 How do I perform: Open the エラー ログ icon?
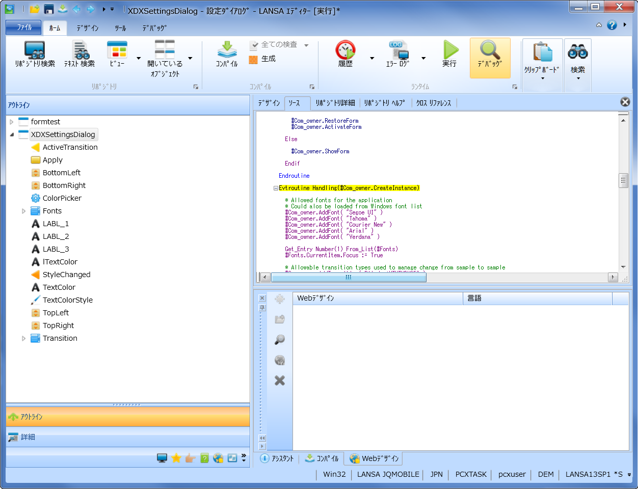pyautogui.click(x=397, y=51)
